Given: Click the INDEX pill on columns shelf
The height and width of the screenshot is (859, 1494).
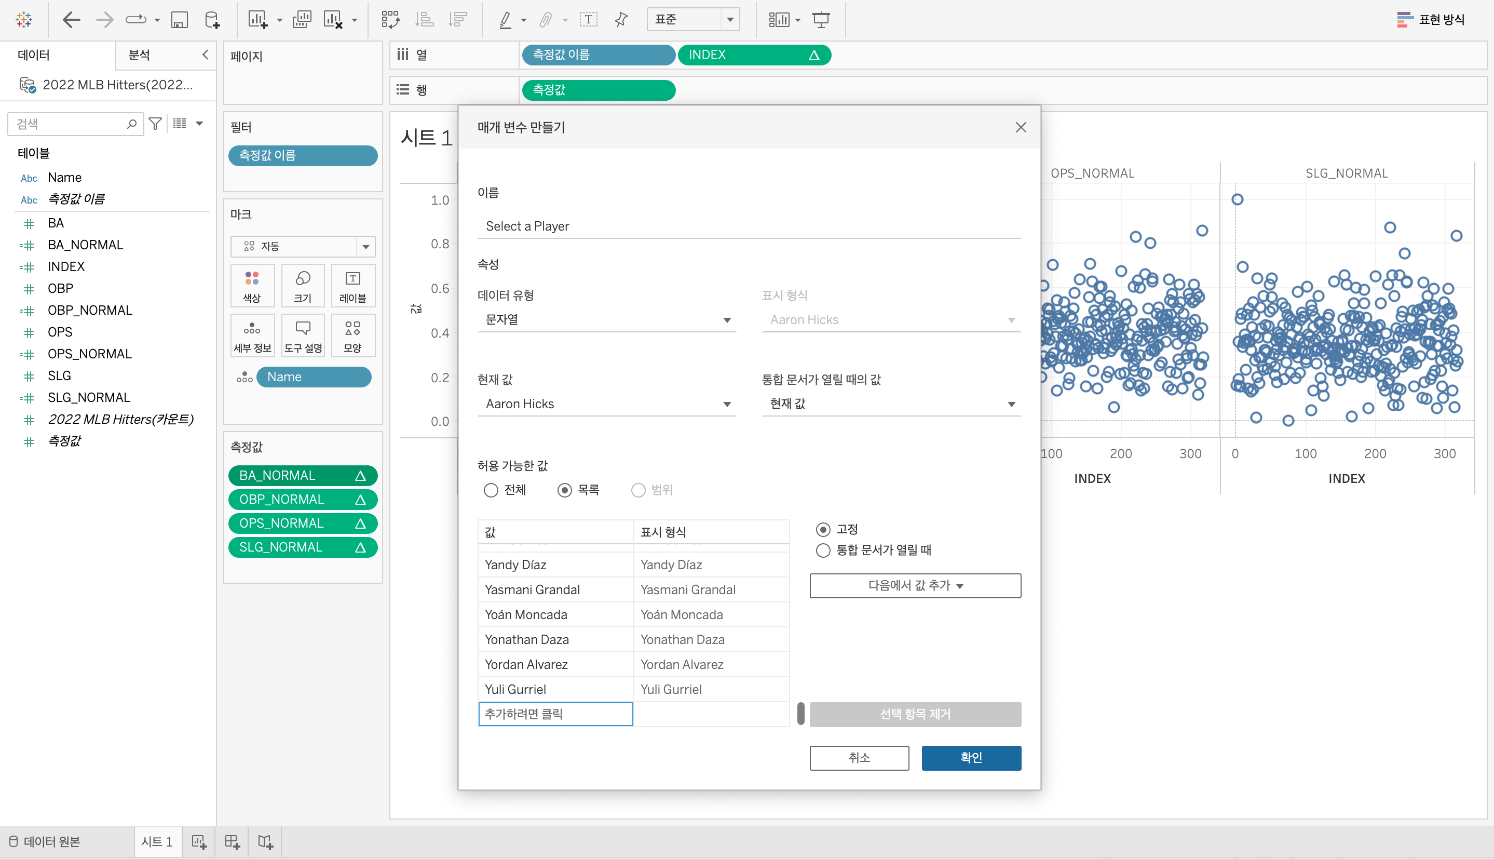Looking at the screenshot, I should (x=754, y=55).
